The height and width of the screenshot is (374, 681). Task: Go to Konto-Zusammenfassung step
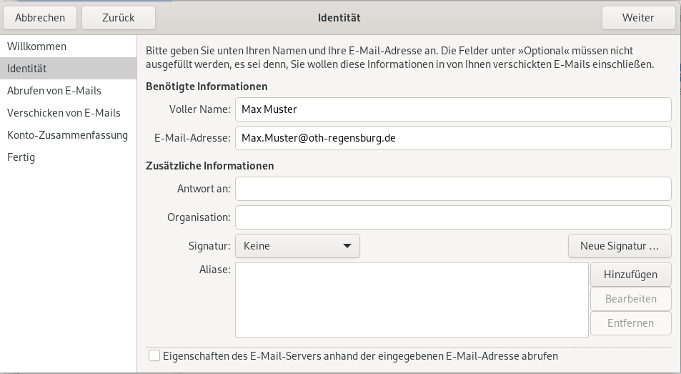pyautogui.click(x=67, y=135)
